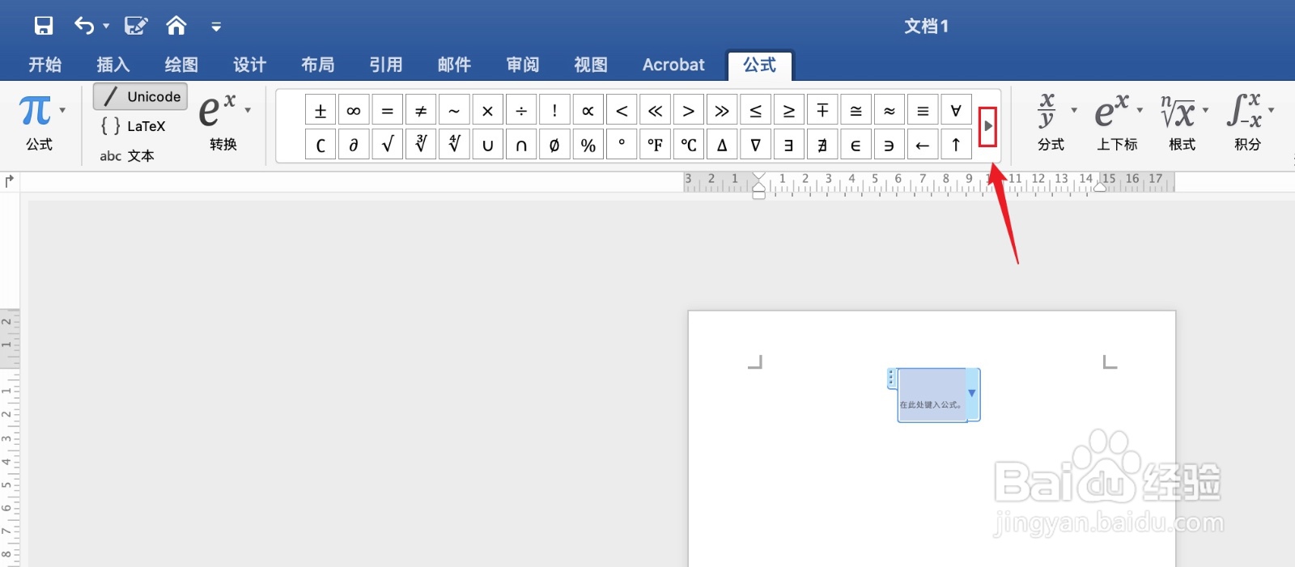
Task: Switch equation format to Unicode
Action: pos(141,96)
